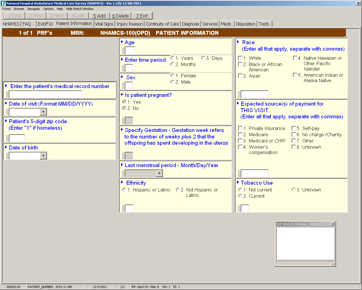Check the Asian race checkbox

point(240,76)
